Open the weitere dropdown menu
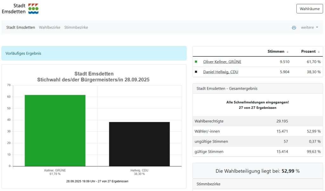Viewport: 325px width, 191px height. click(309, 28)
